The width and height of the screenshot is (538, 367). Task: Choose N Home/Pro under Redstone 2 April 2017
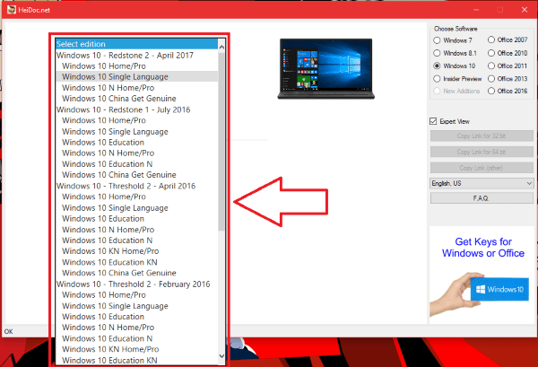click(136, 88)
